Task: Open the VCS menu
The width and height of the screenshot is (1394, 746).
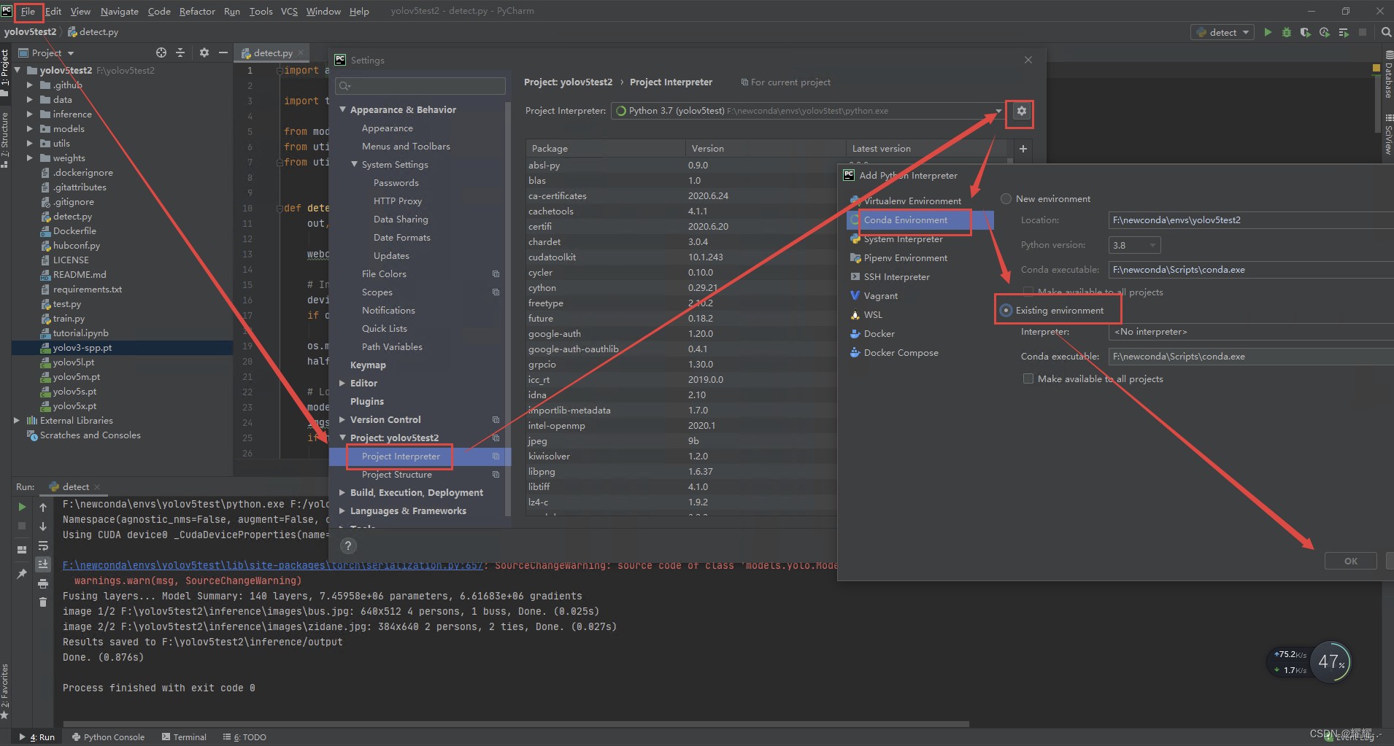Action: click(289, 11)
